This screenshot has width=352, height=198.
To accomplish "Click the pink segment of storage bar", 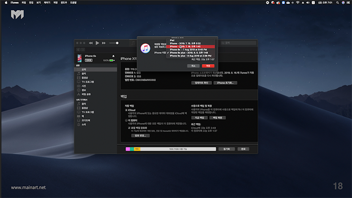I will [x=128, y=149].
